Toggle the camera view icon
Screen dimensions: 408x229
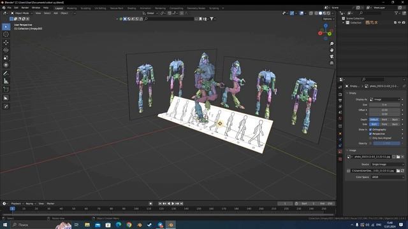331,57
